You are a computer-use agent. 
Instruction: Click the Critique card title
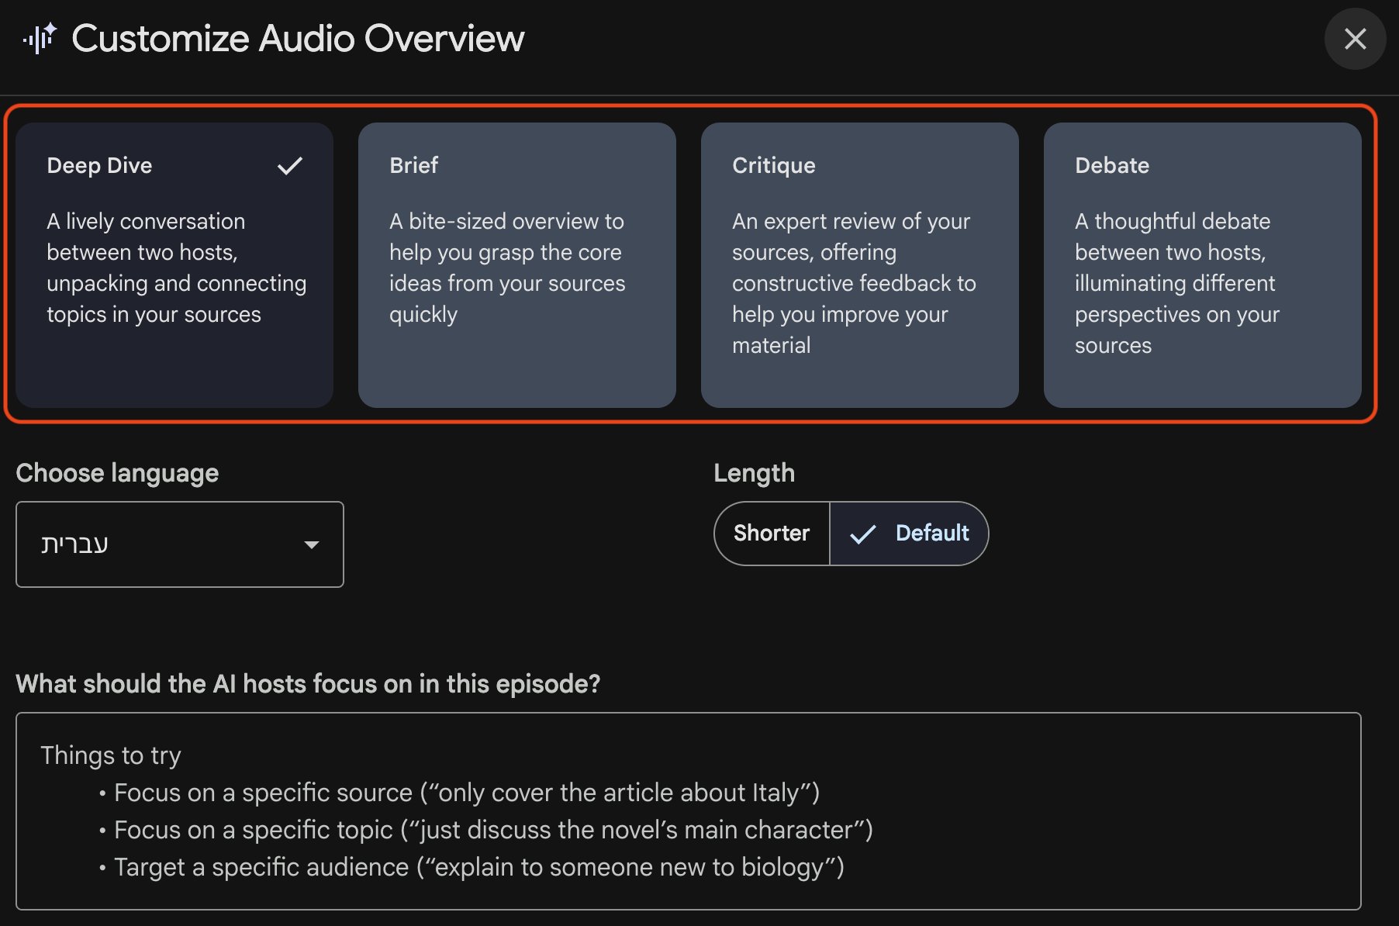pyautogui.click(x=774, y=165)
